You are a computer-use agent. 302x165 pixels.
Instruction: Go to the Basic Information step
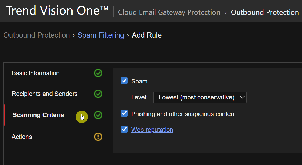(x=35, y=73)
